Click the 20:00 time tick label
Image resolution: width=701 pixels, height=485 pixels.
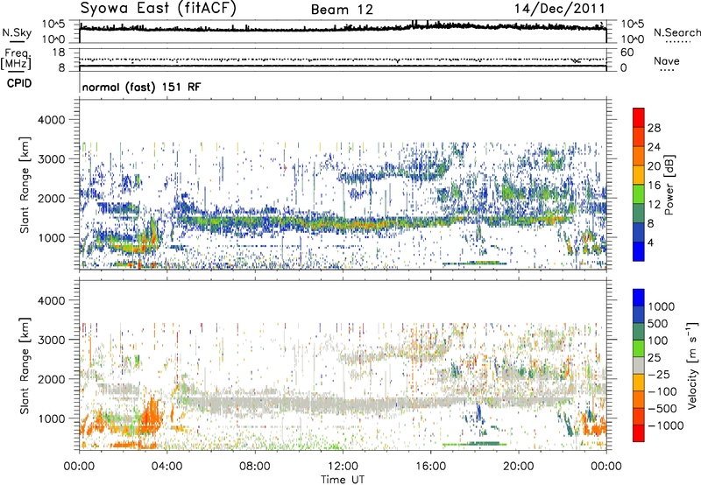tap(518, 467)
